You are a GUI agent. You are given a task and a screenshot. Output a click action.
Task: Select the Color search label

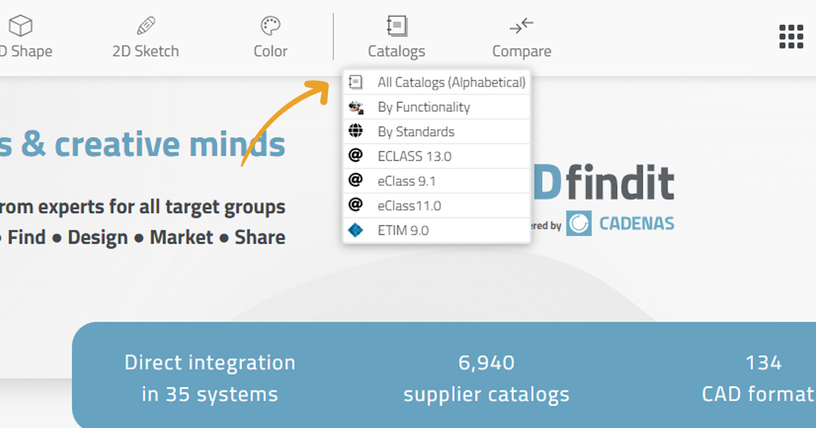coord(270,52)
